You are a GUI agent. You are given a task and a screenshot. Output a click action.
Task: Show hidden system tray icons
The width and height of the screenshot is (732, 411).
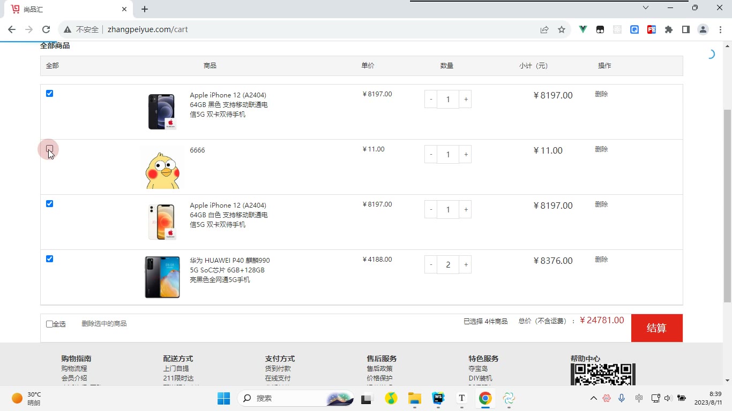pos(594,398)
